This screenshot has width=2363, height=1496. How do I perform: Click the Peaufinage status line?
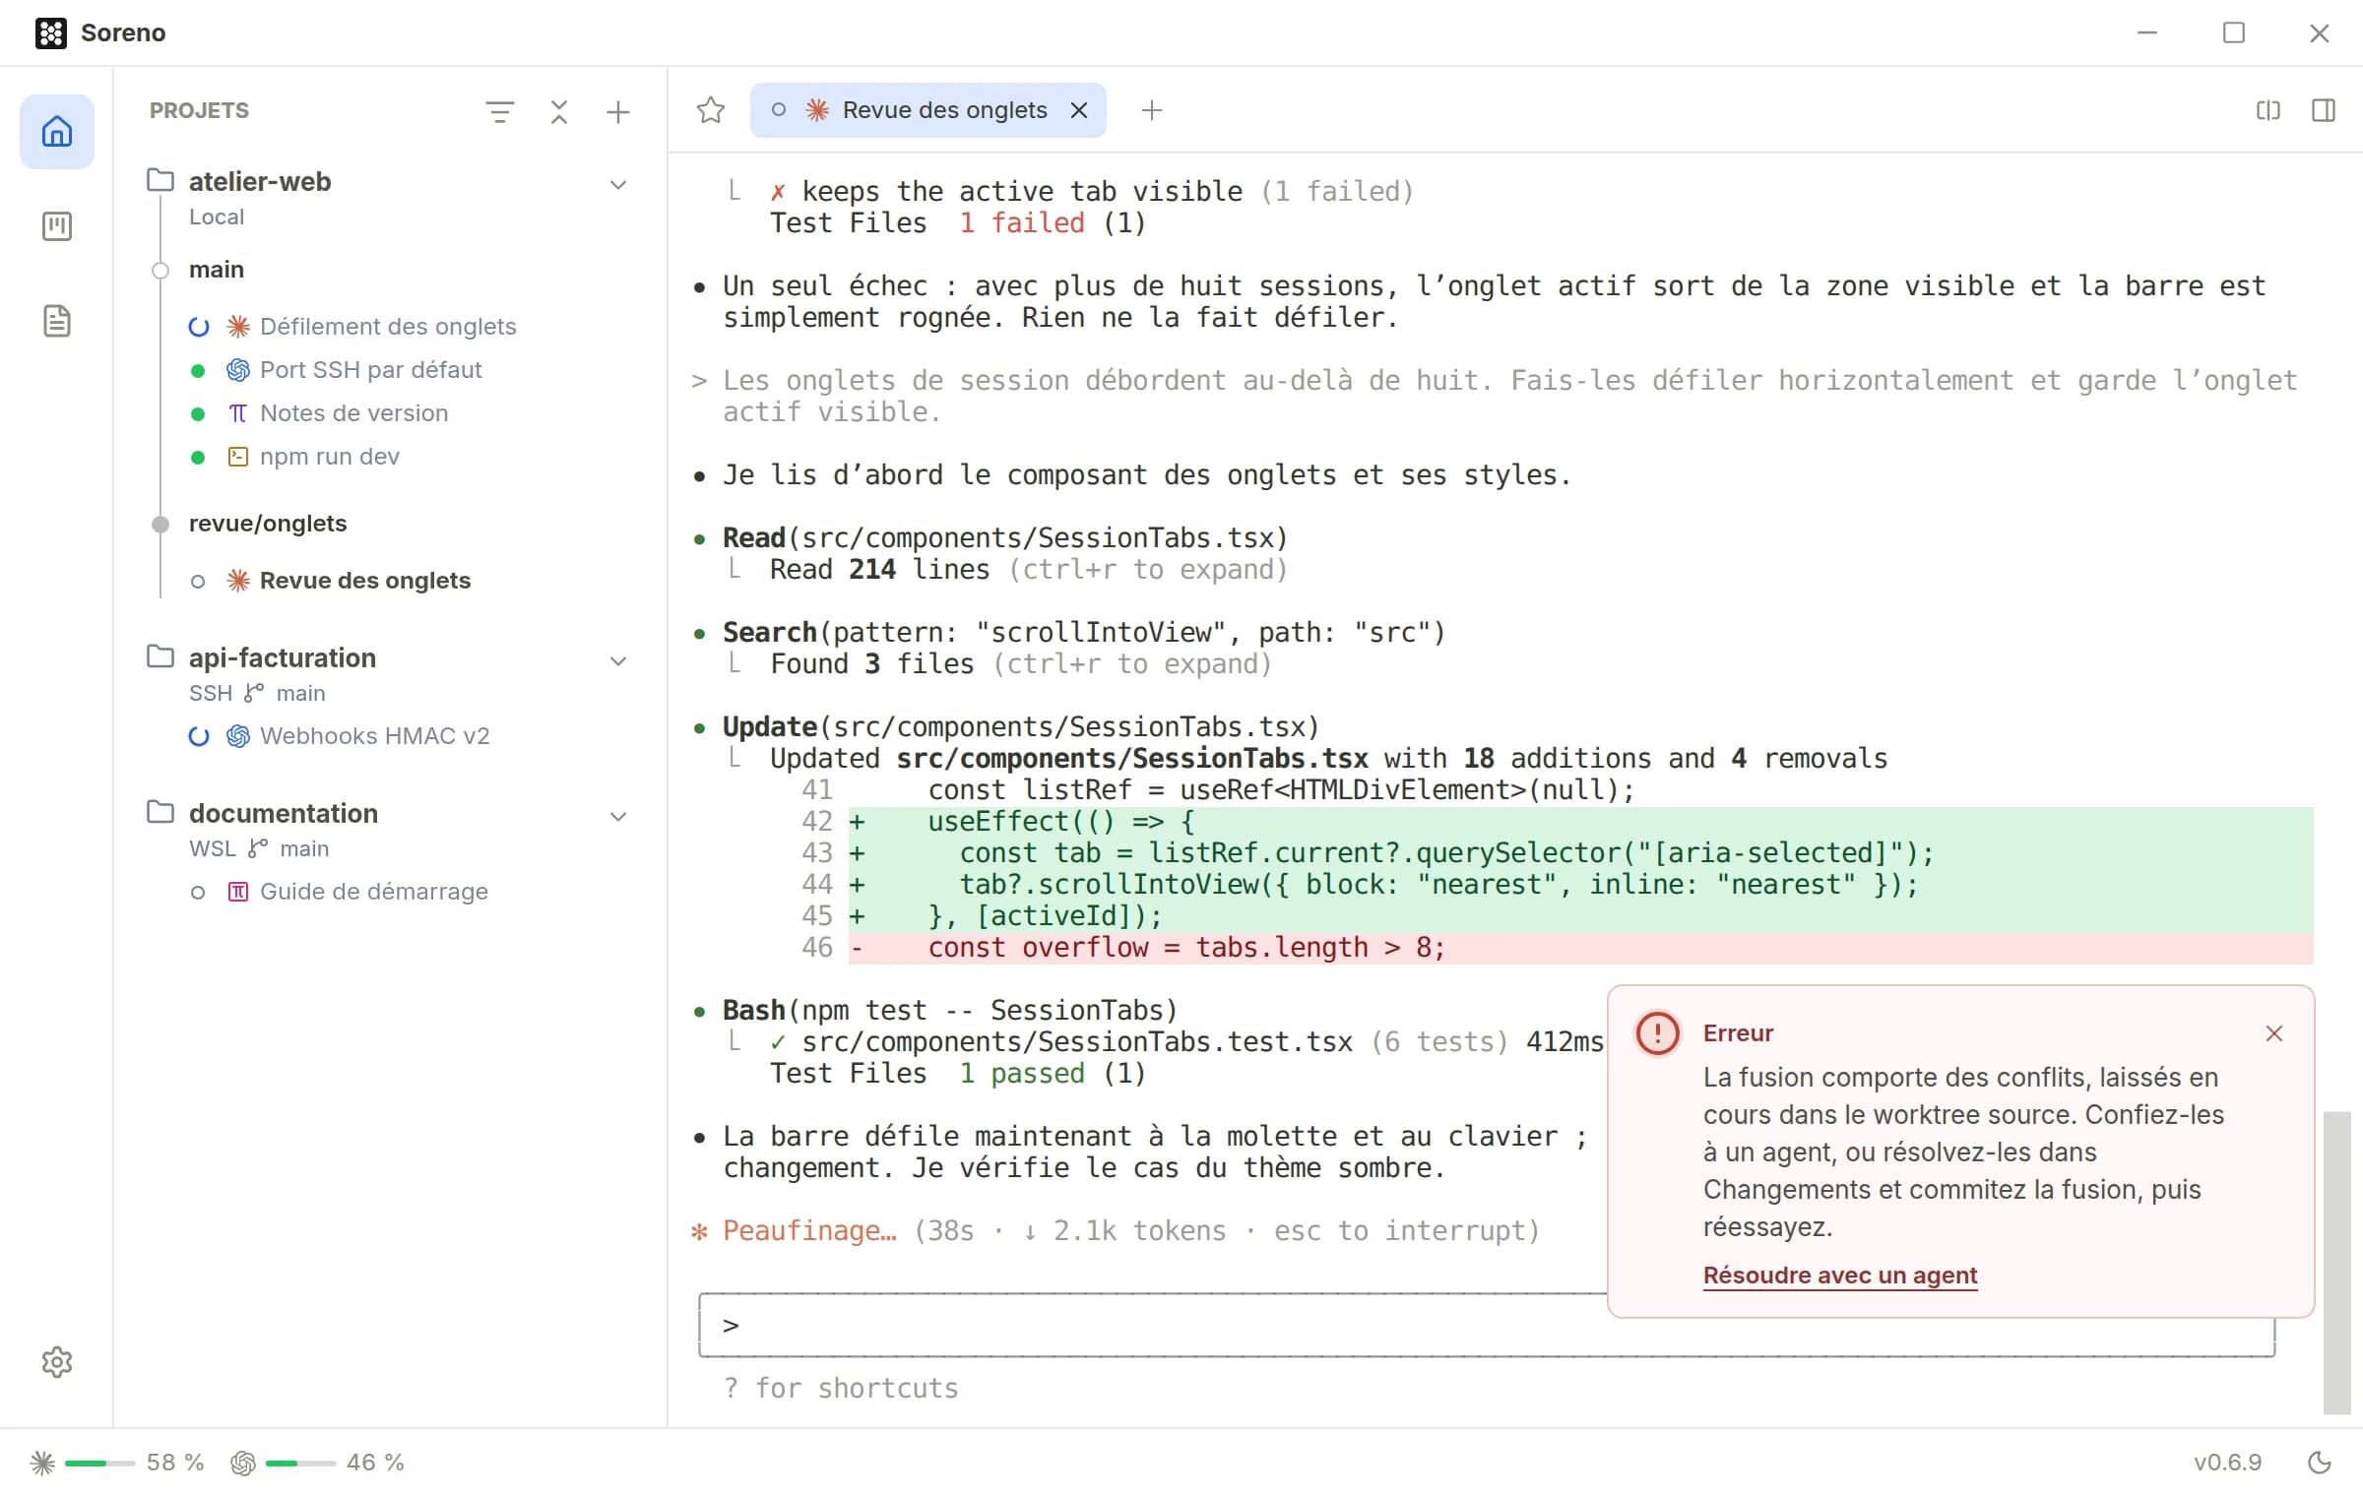pos(1115,1231)
